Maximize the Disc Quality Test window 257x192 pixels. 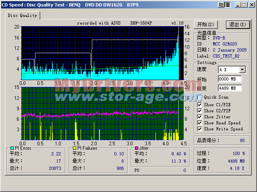[x=245, y=4]
